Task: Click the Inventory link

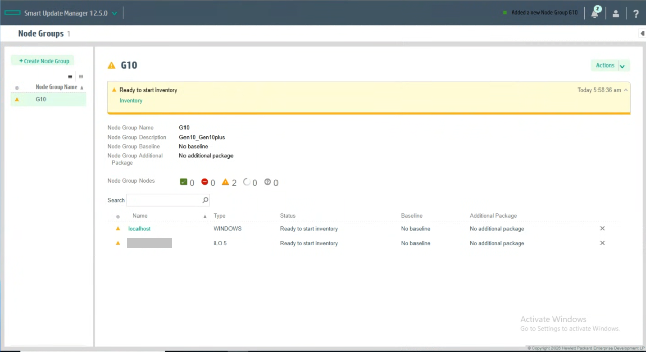Action: coord(131,101)
